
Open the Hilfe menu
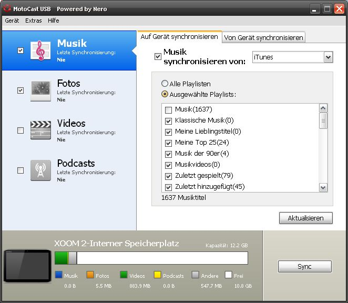coord(54,21)
